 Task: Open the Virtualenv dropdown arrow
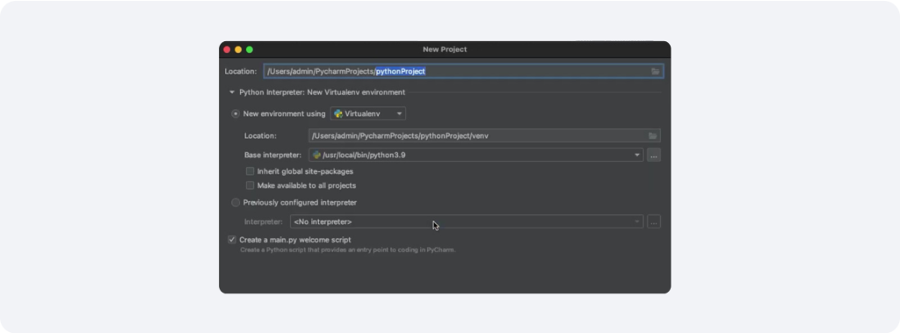pyautogui.click(x=399, y=113)
